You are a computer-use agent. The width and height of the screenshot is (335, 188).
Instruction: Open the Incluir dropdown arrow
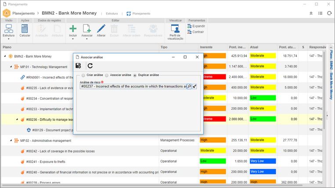pos(73,39)
